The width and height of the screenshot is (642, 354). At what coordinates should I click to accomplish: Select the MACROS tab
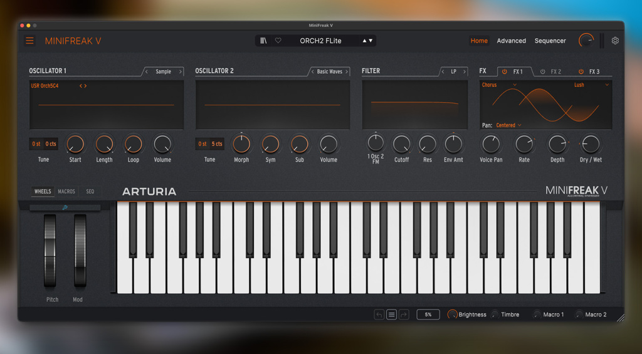tap(66, 191)
